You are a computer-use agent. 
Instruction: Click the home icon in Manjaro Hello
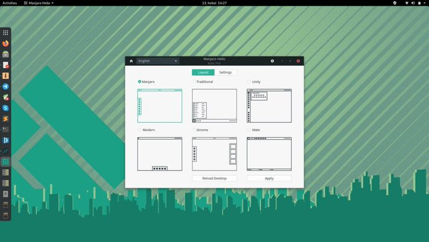pos(131,61)
